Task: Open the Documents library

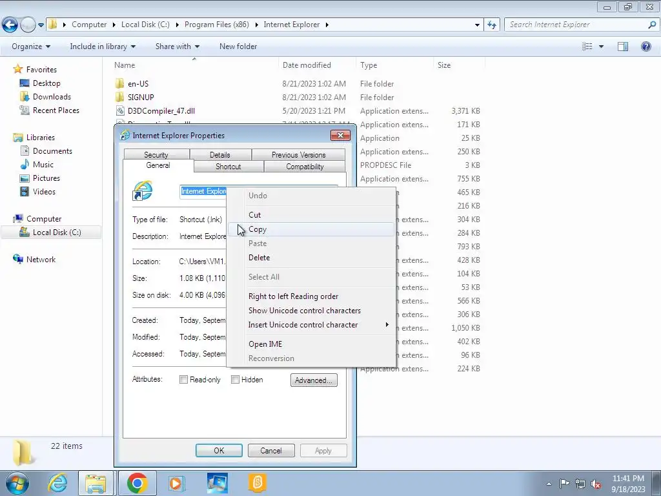Action: (x=52, y=151)
